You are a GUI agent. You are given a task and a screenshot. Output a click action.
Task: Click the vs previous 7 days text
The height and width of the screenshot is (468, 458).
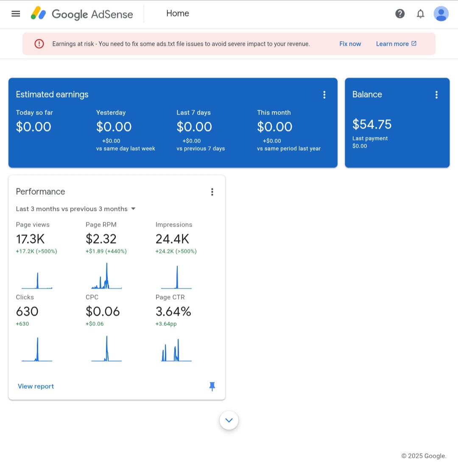click(201, 149)
